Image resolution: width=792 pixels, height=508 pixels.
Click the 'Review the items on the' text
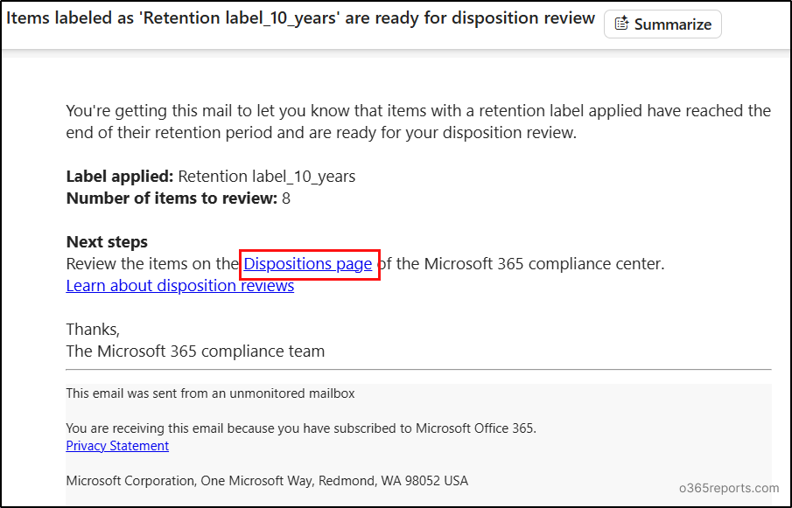click(x=153, y=263)
